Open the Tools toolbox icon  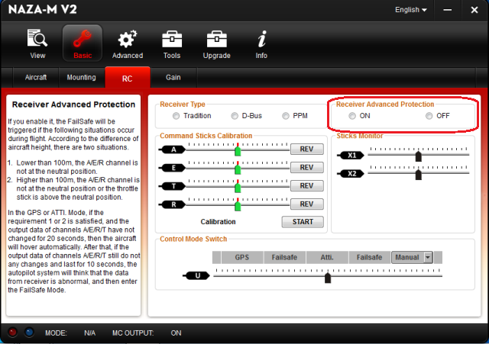(x=172, y=39)
